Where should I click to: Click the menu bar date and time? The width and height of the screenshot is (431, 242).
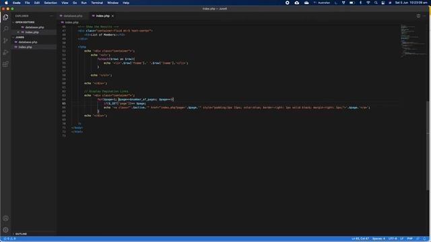click(x=411, y=3)
